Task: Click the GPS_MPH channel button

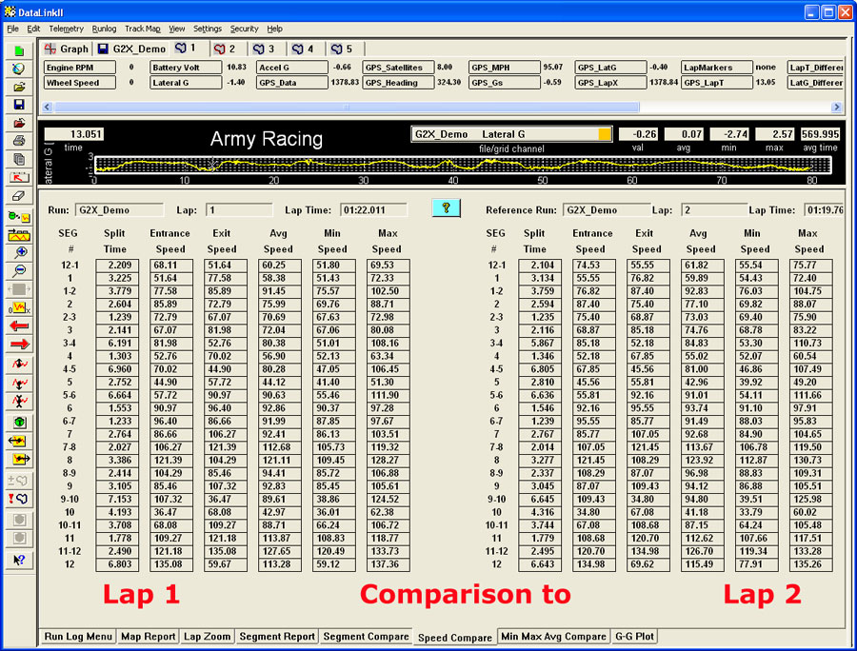Action: pos(503,68)
